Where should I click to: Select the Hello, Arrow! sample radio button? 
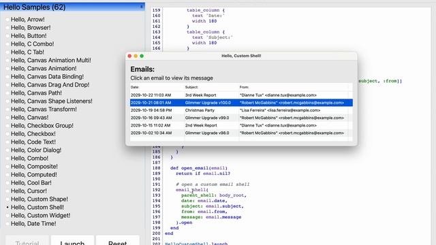tap(7, 20)
